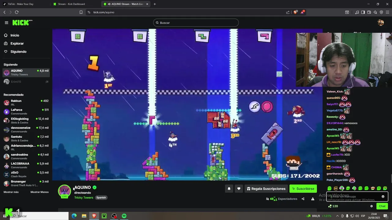Click the heart follow button
Screen dimensions: 392x220
[239, 189]
